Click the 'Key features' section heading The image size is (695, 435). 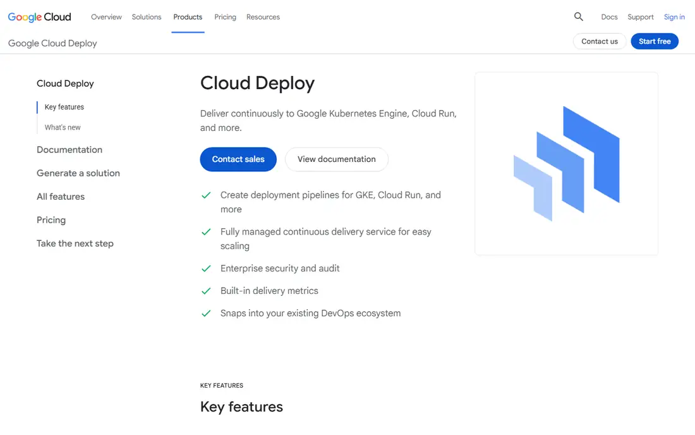tap(241, 407)
